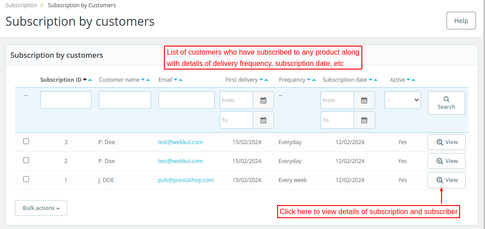Select checkbox for subscription ID 3
485x229 pixels.
[26, 141]
